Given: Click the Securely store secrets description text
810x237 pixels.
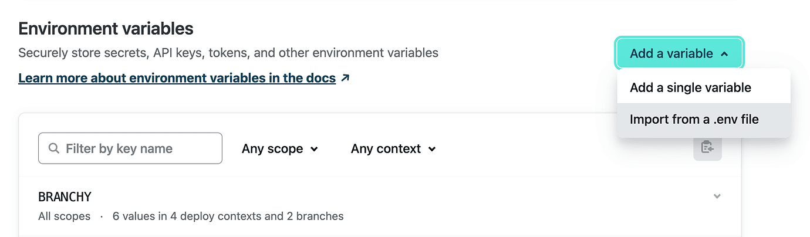Looking at the screenshot, I should click(228, 53).
